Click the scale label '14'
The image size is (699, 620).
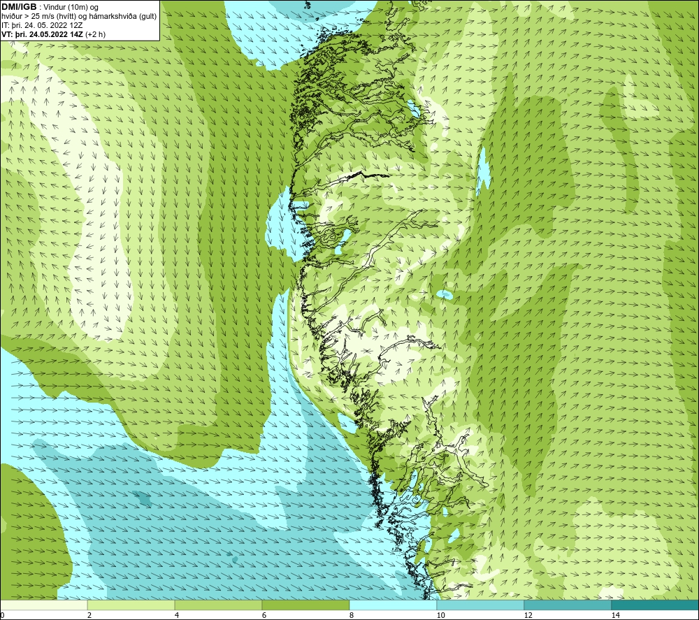pyautogui.click(x=615, y=615)
